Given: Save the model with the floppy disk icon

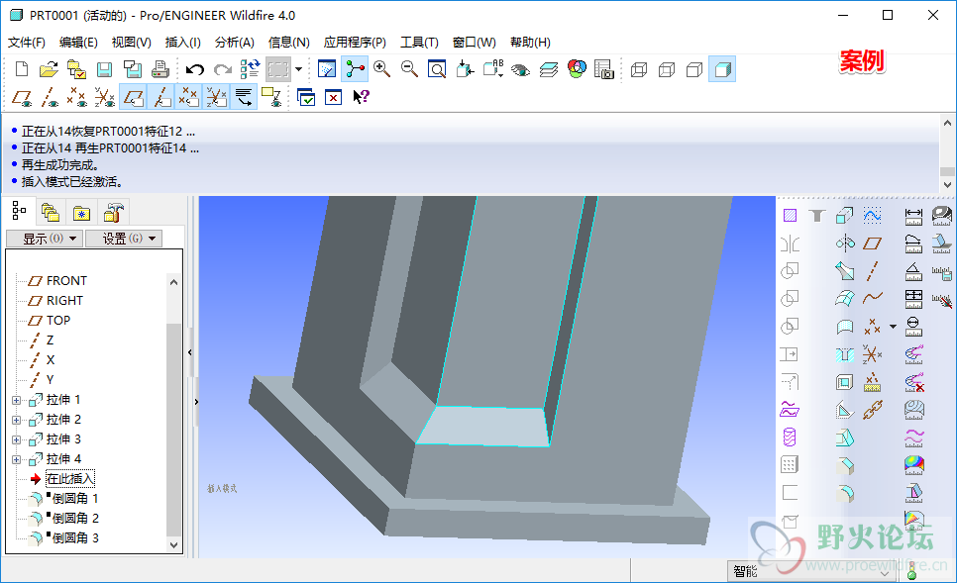Looking at the screenshot, I should 104,69.
